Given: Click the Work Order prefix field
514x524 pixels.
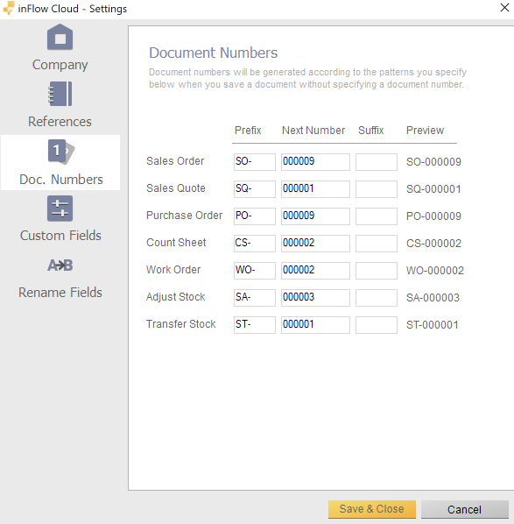Looking at the screenshot, I should pyautogui.click(x=255, y=271).
